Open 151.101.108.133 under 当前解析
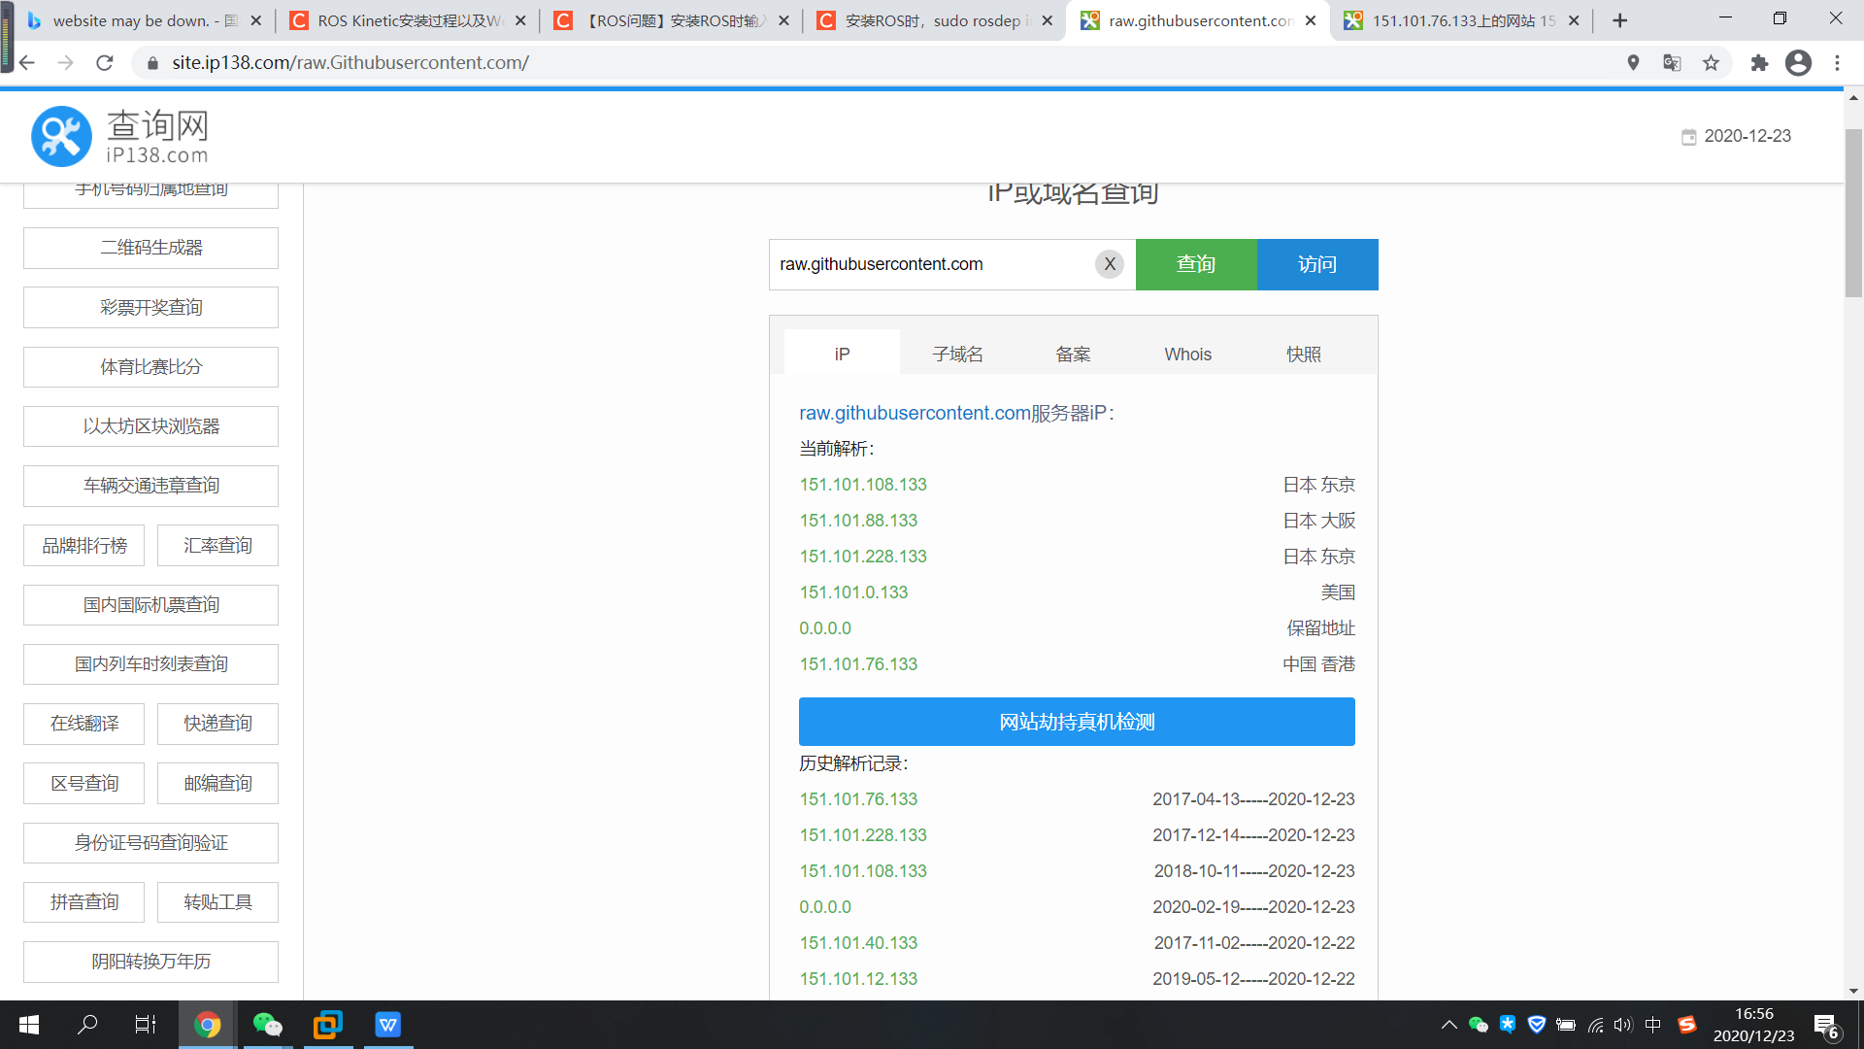 [x=863, y=485]
